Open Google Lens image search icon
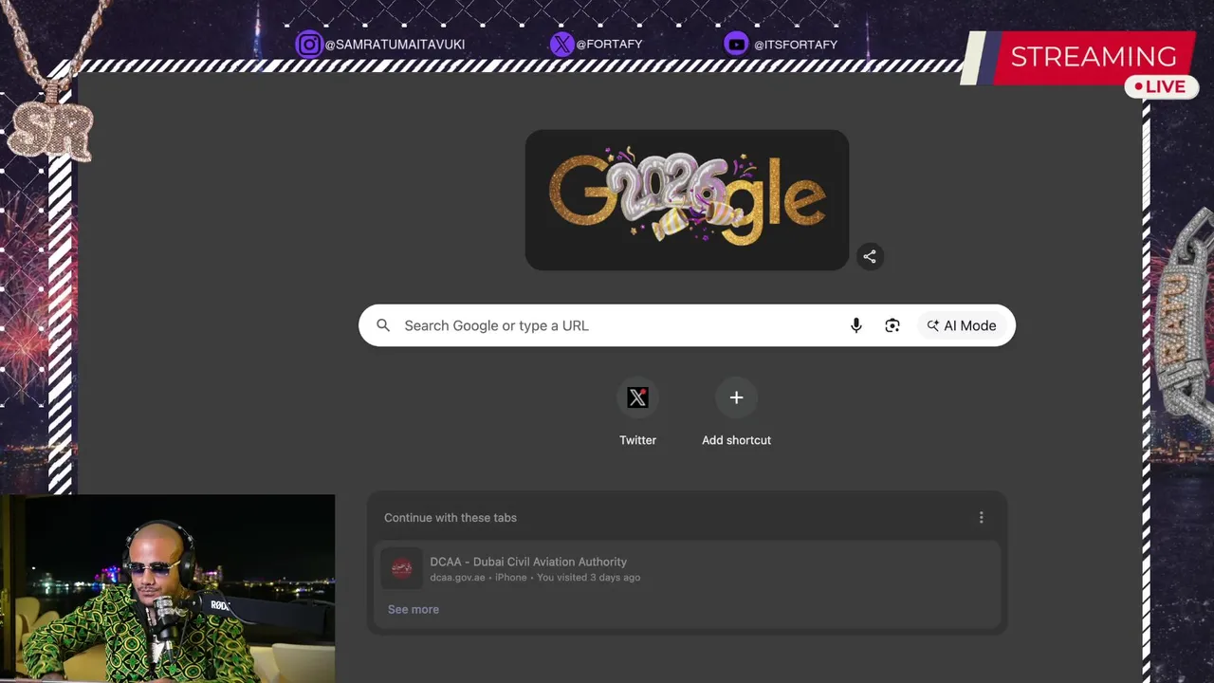The image size is (1214, 683). pos(892,325)
